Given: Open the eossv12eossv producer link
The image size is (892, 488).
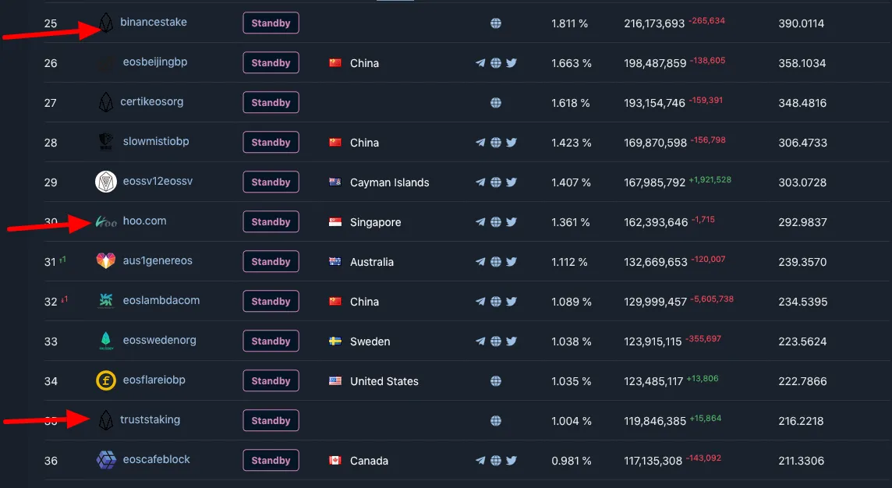Looking at the screenshot, I should coord(158,182).
